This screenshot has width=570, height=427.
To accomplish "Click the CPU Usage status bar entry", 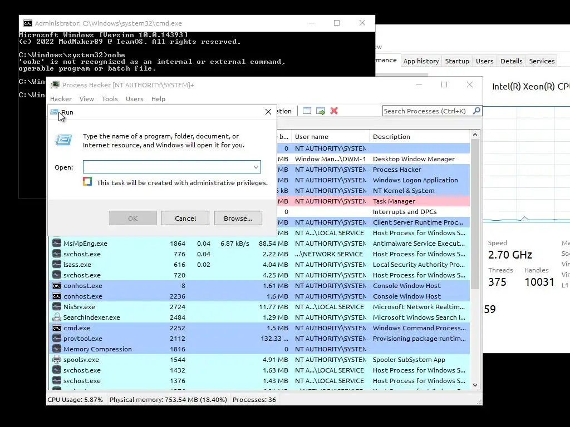I will (75, 400).
